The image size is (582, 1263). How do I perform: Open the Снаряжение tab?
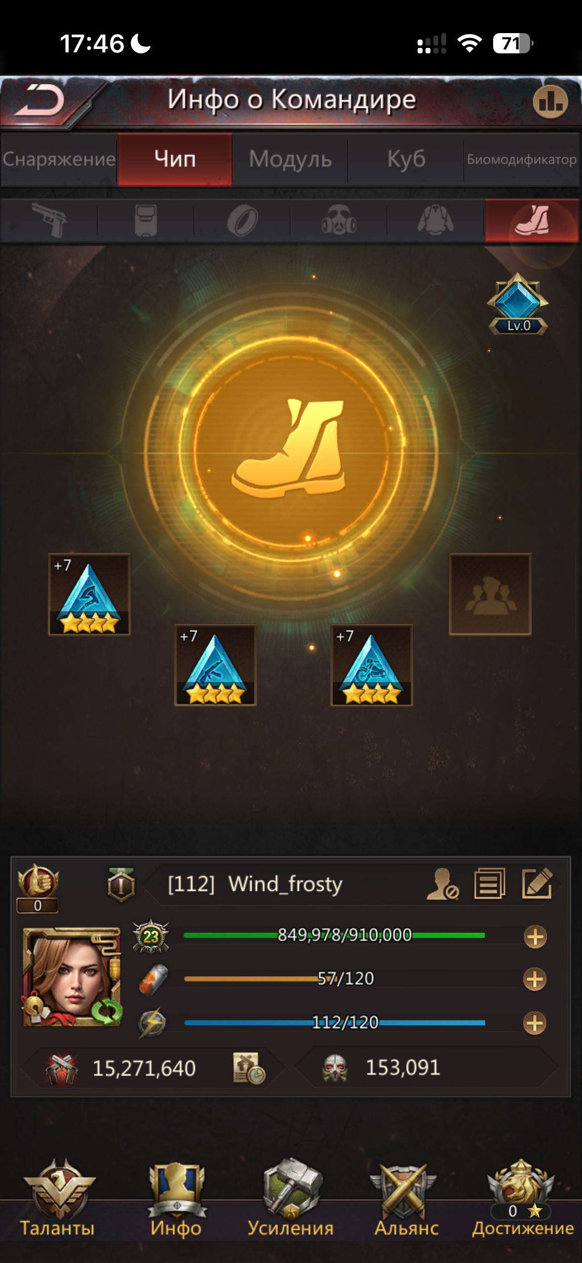click(59, 159)
